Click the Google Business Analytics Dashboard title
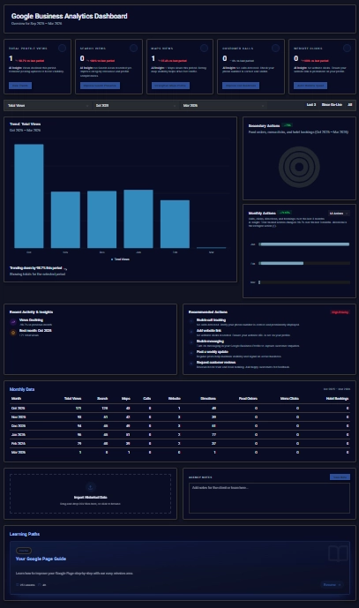Viewport: 359px width, 608px height. pos(70,16)
